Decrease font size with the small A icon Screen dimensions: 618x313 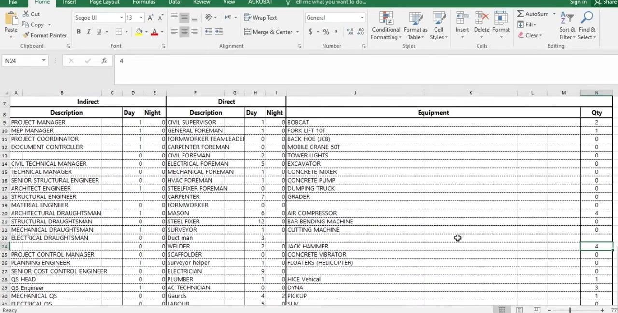pyautogui.click(x=161, y=18)
